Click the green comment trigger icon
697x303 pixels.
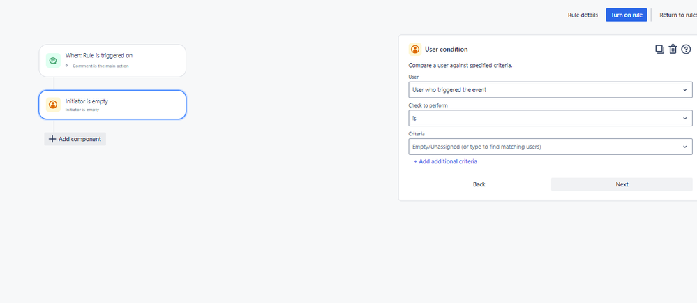point(53,61)
